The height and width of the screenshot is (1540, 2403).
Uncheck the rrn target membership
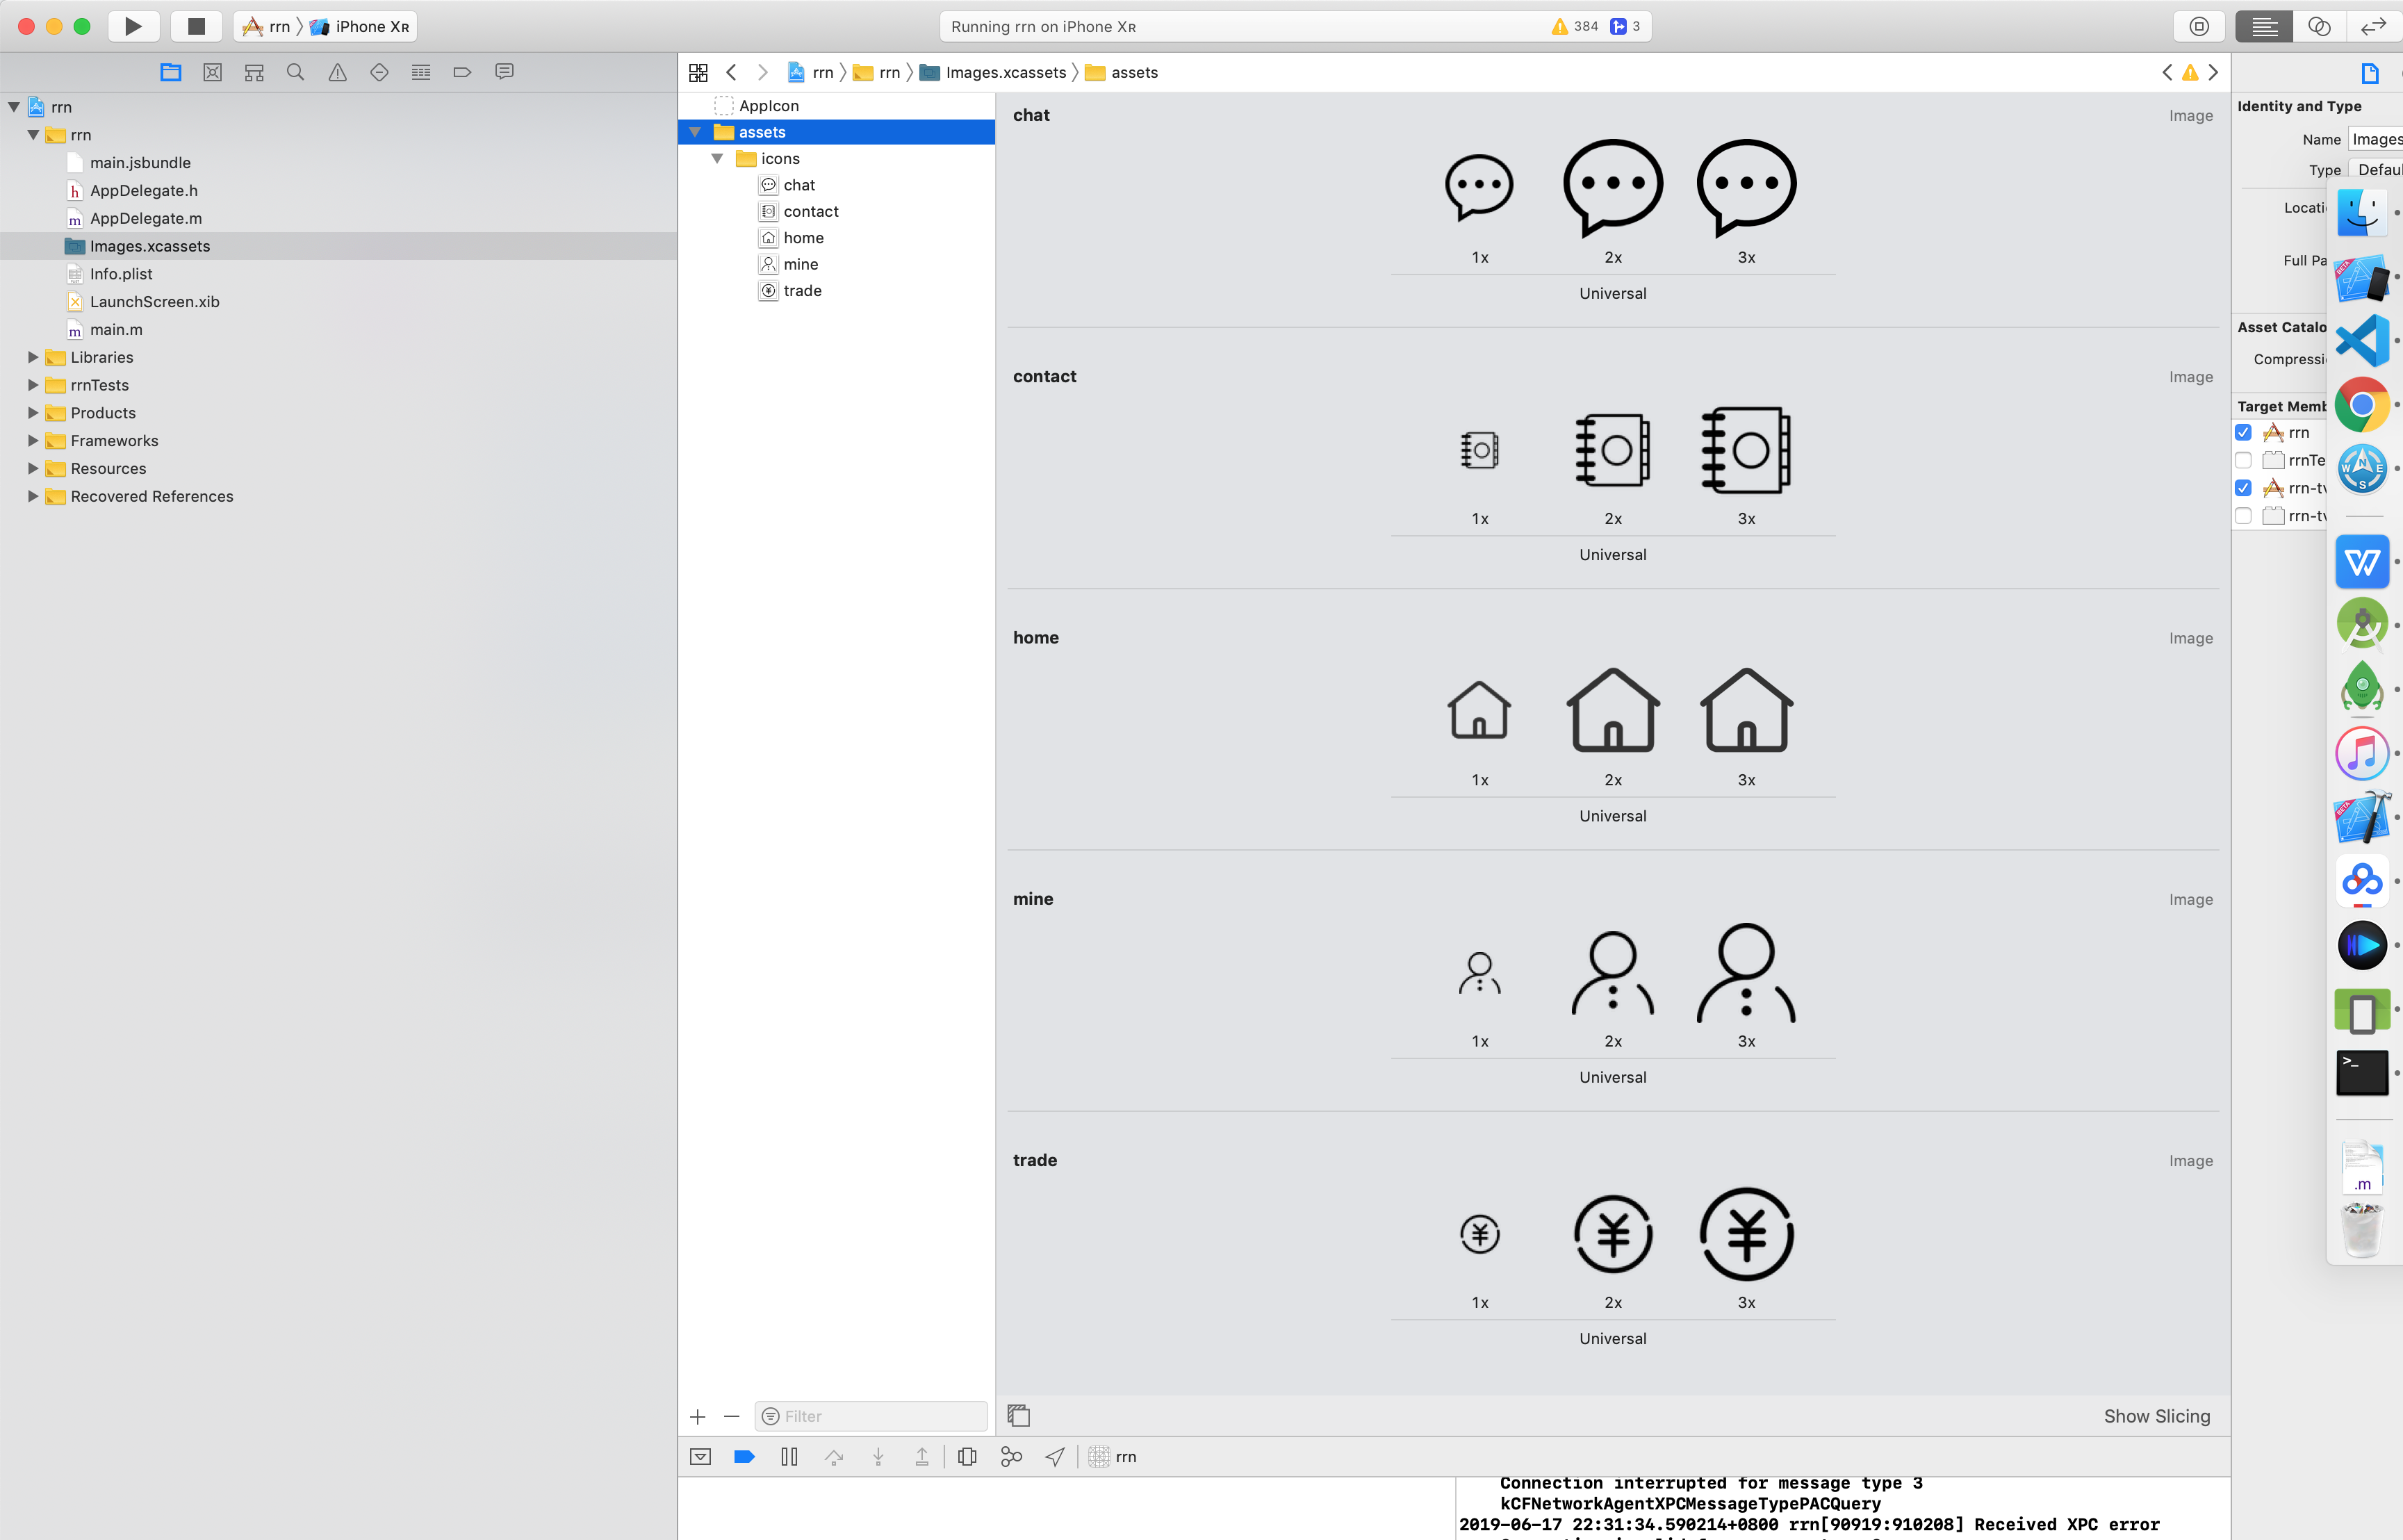coord(2243,432)
